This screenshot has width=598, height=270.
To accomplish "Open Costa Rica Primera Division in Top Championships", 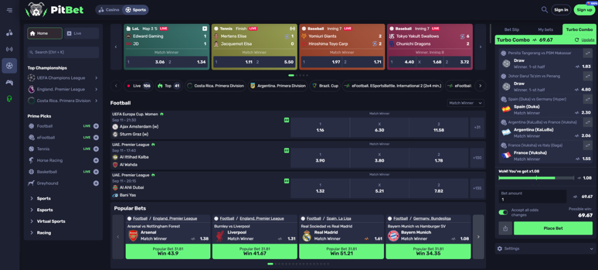I will [63, 101].
